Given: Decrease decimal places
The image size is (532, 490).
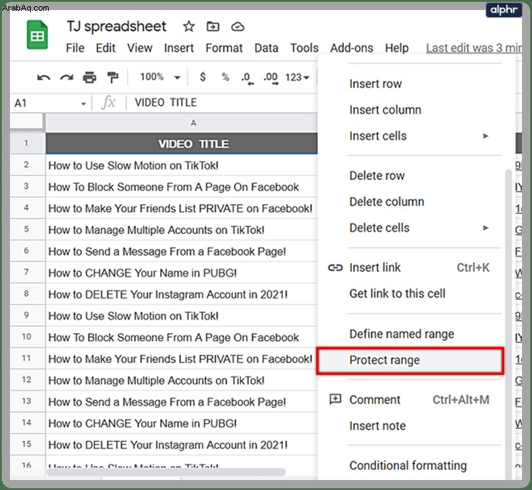Looking at the screenshot, I should point(247,78).
